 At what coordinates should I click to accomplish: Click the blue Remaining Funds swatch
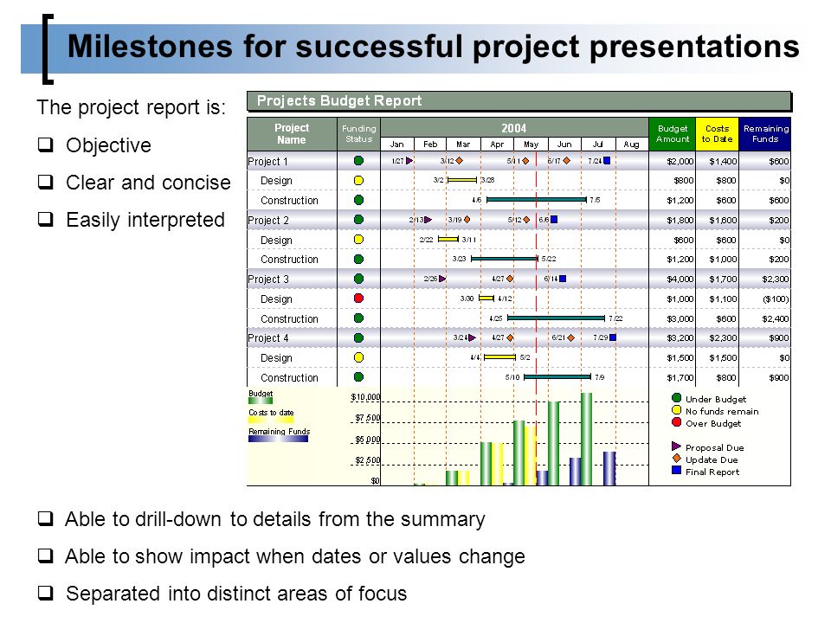click(x=278, y=439)
